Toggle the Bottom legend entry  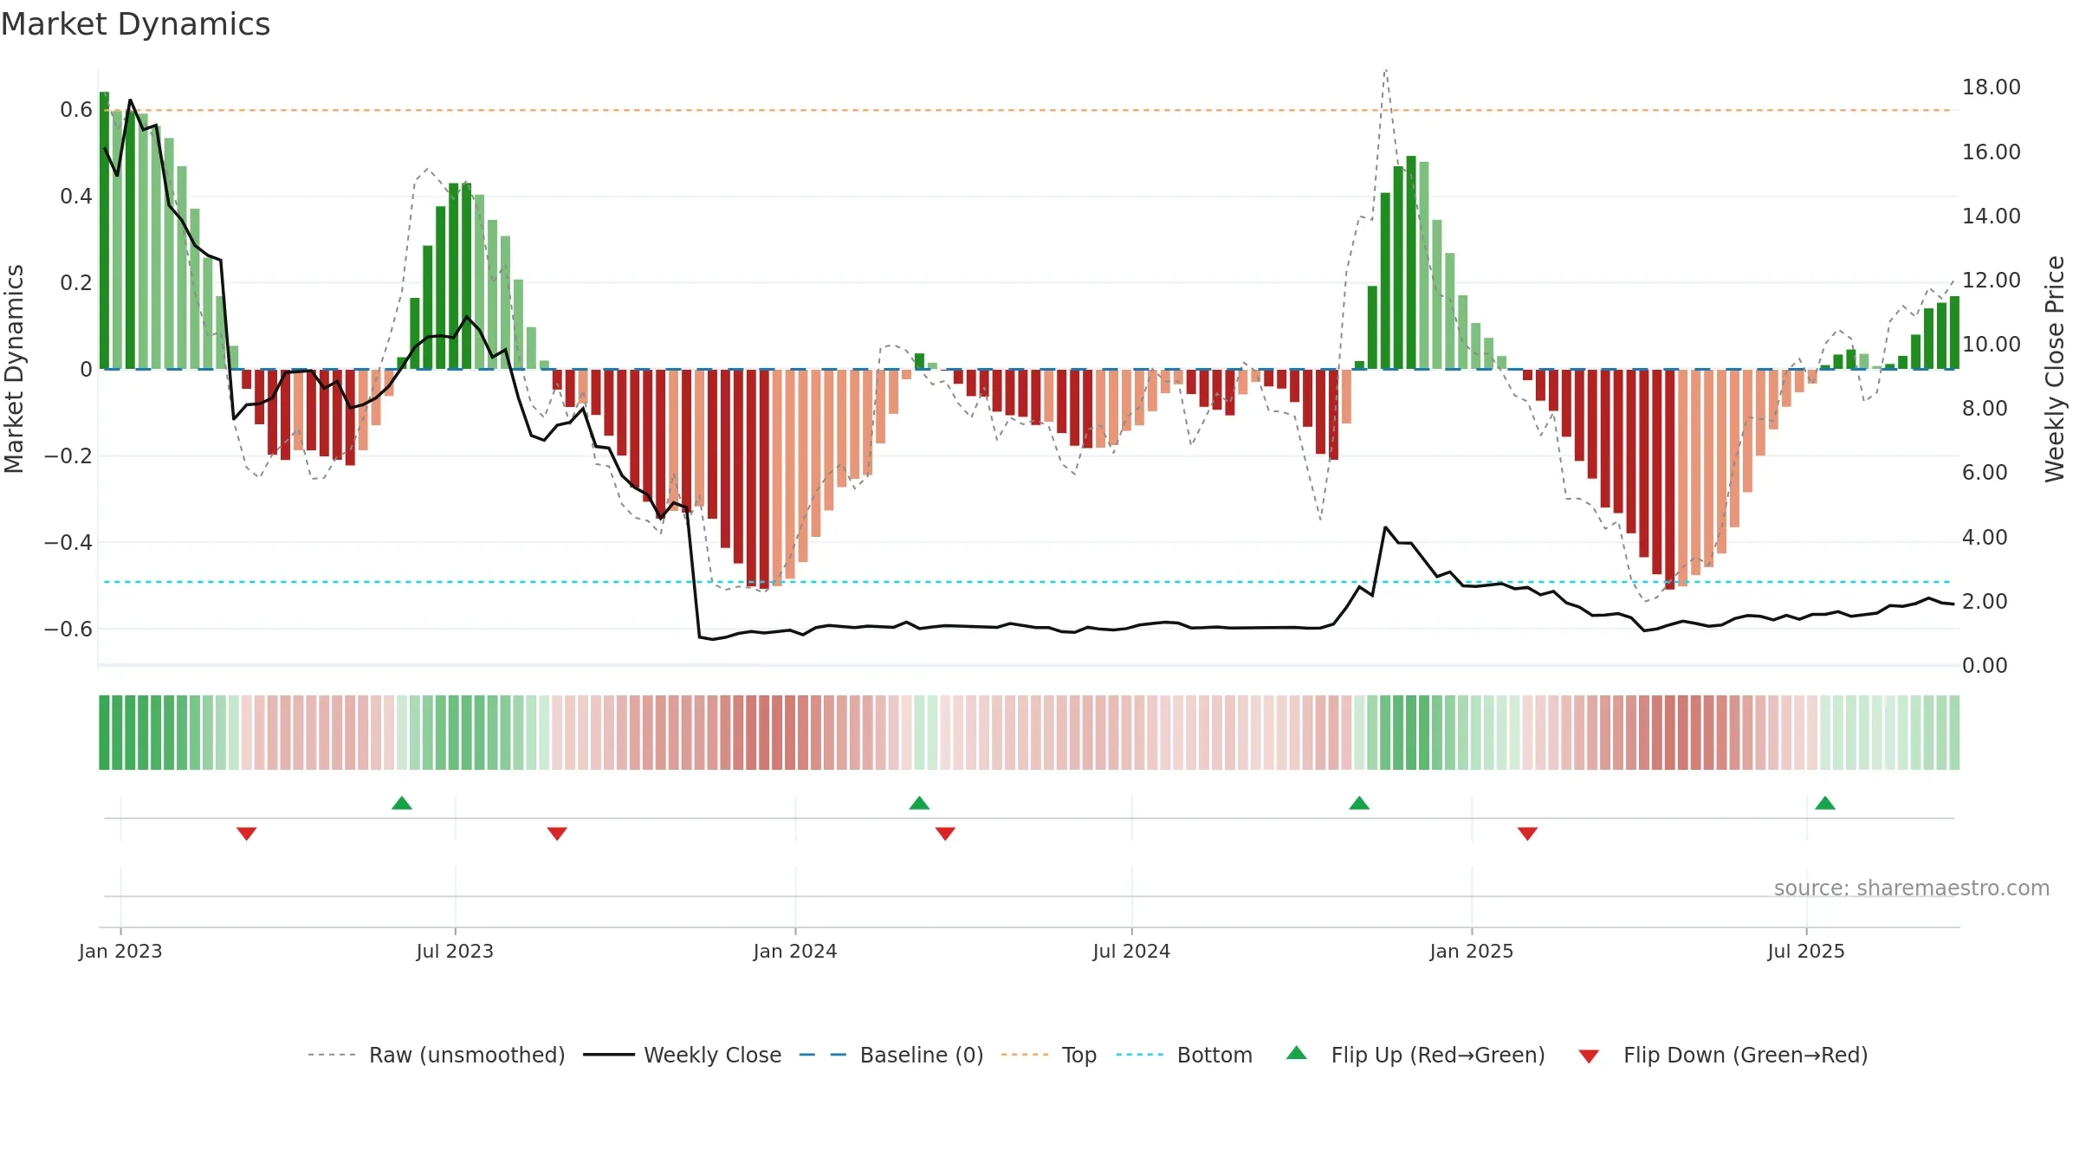(x=1184, y=1055)
